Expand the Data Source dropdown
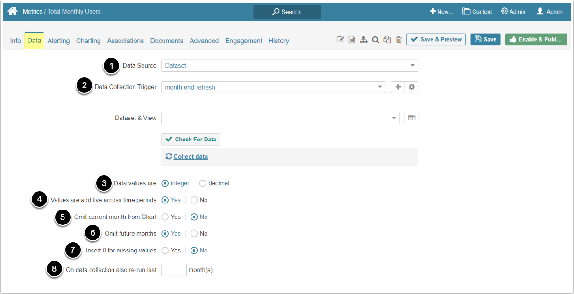 290,66
